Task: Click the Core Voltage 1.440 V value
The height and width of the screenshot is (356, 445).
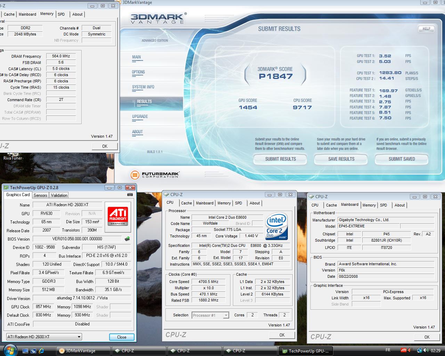Action: (251, 236)
